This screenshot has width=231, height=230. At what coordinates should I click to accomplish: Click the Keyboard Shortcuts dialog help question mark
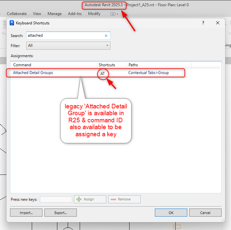pyautogui.click(x=203, y=23)
